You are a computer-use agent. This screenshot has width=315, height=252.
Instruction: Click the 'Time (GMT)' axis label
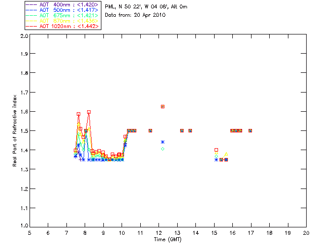[167, 239]
